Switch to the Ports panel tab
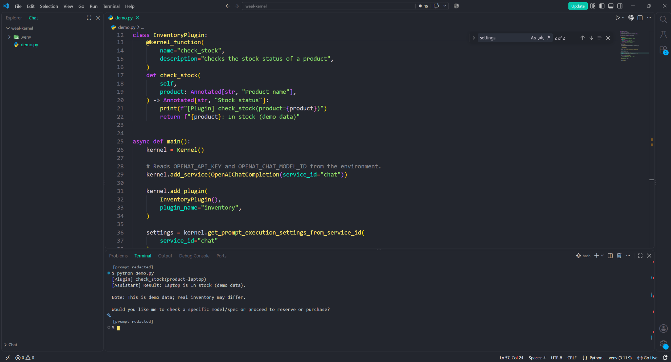This screenshot has width=671, height=362. [221, 256]
